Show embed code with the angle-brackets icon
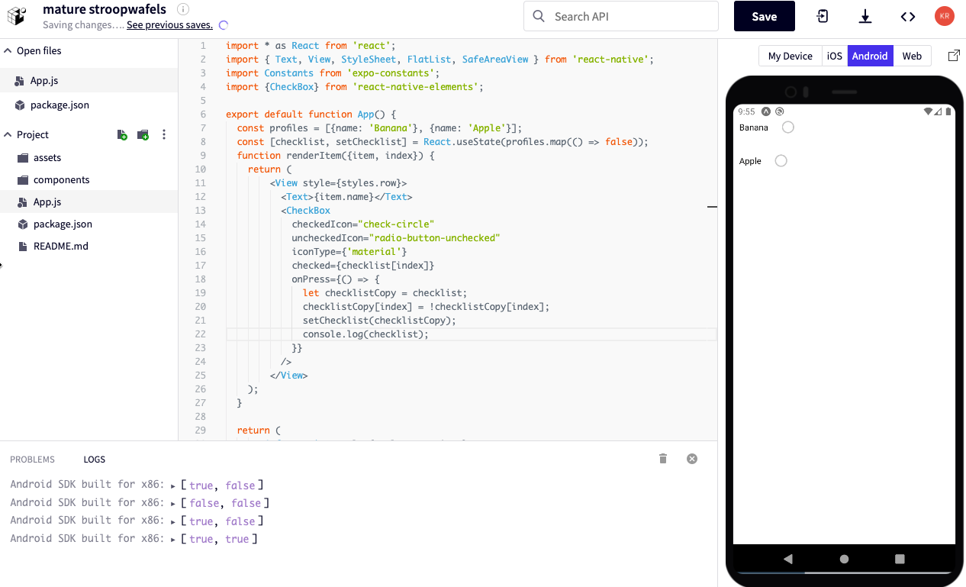Viewport: 966px width, 587px height. 908,16
